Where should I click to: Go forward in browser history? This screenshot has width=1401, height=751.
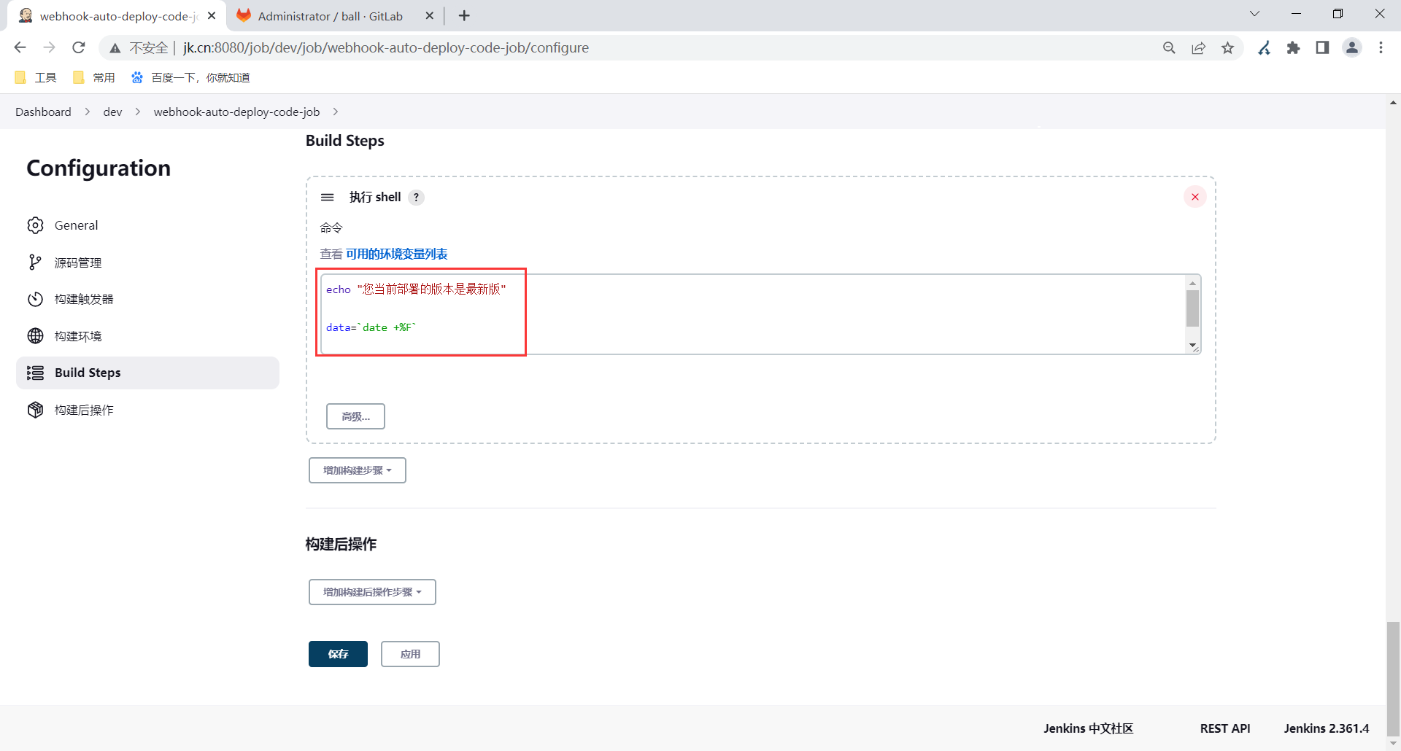(x=49, y=47)
